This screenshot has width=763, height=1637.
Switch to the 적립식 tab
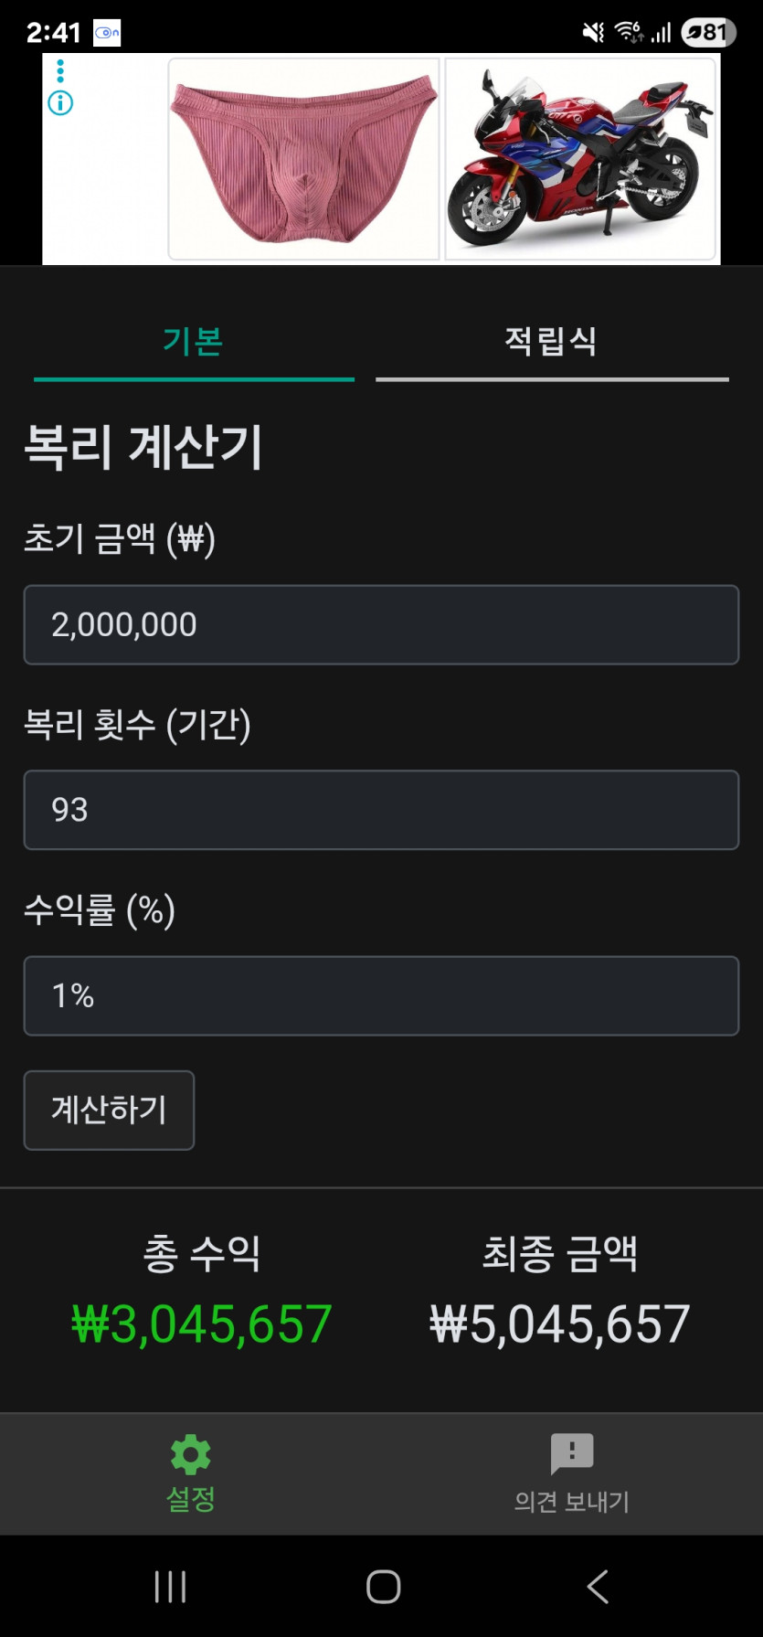[552, 343]
